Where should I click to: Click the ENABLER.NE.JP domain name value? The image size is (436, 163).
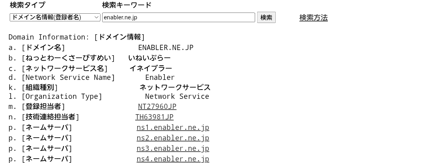(166, 48)
